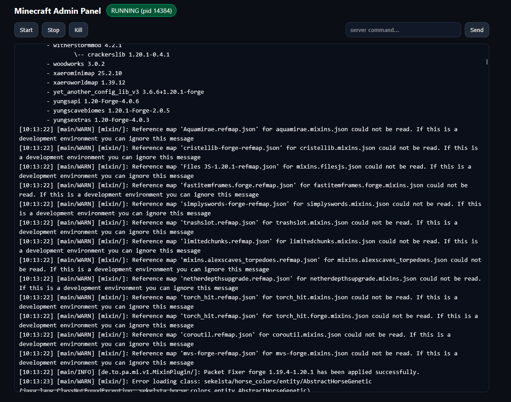511x402 pixels.
Task: Select the 'yungsapi 1.20-Forge-4.0.6' line
Action: point(93,101)
